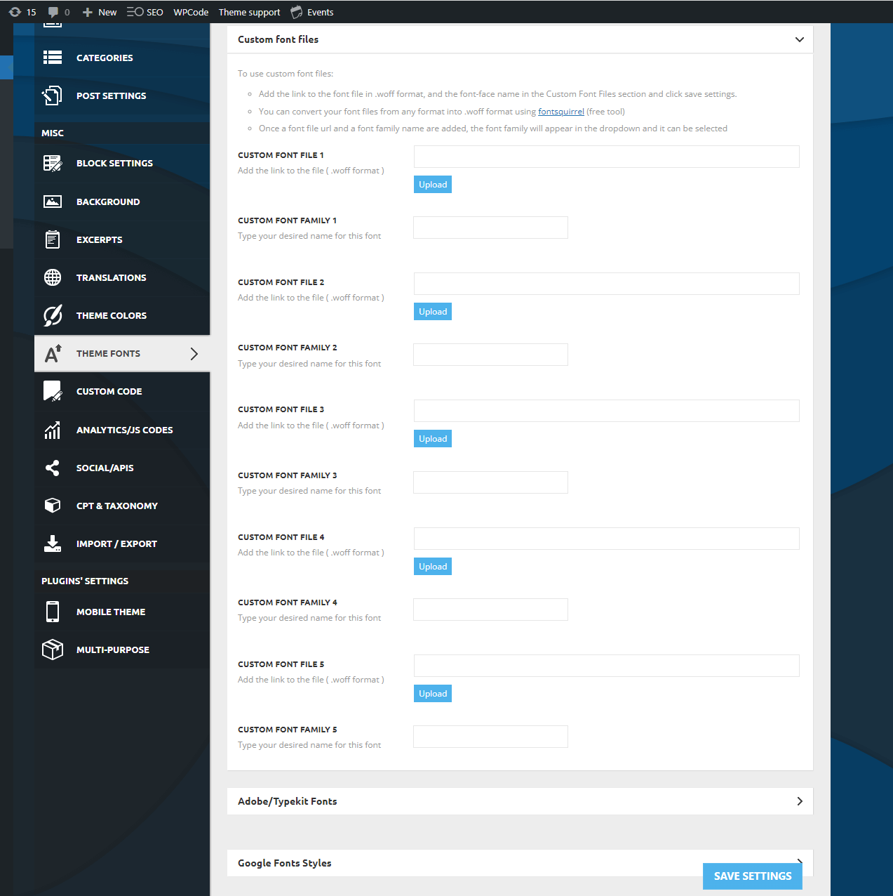Click the Post Settings icon
Image resolution: width=893 pixels, height=896 pixels.
pos(53,95)
